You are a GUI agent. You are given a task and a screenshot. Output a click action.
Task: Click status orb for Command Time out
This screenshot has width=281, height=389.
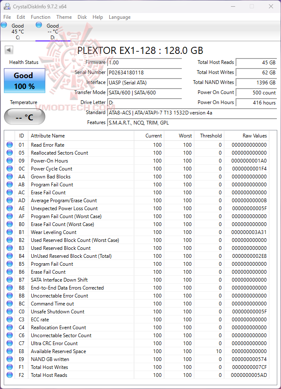[x=10, y=303]
